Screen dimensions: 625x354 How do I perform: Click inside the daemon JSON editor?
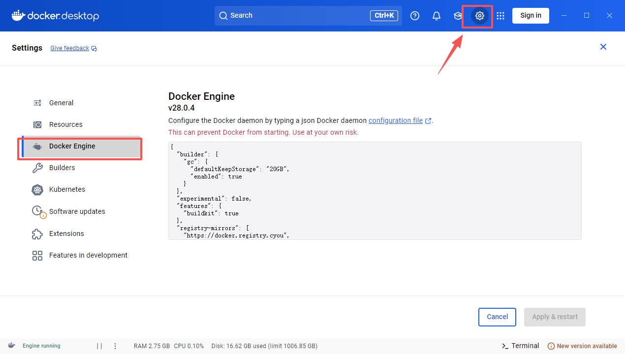pyautogui.click(x=375, y=191)
